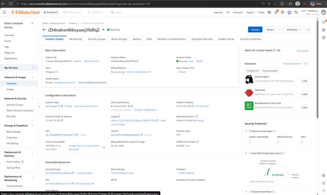Copy the primary private IP address
Screen dimensions: 327x195
(x=62, y=120)
